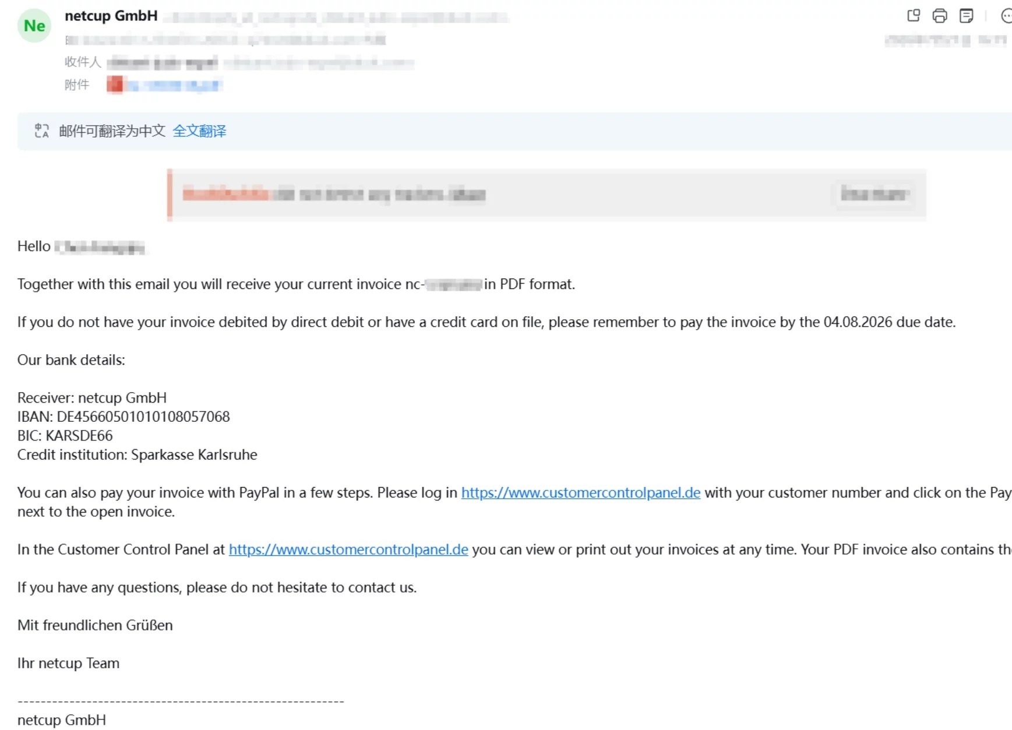Print this email using the printer icon
The height and width of the screenshot is (730, 1012).
click(x=940, y=16)
